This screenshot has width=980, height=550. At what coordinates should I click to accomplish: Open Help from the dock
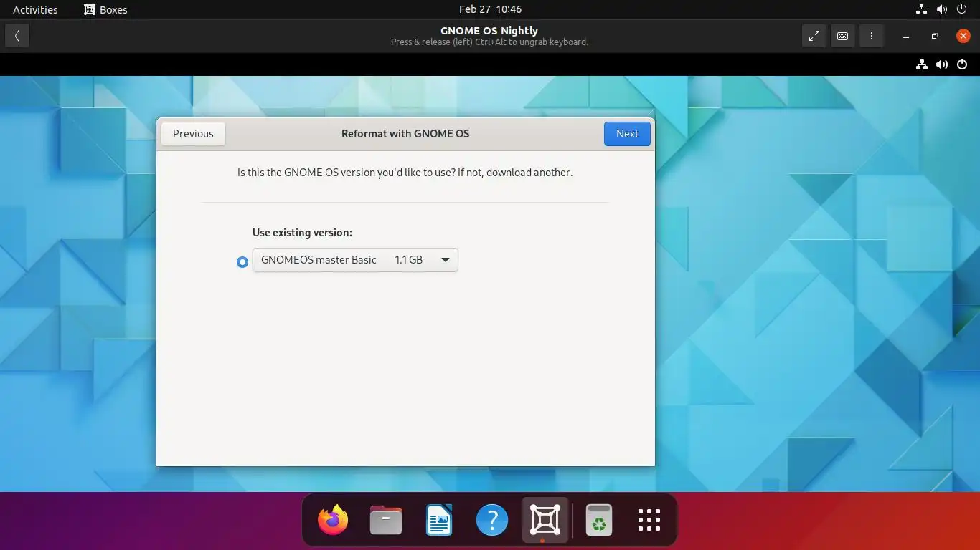[x=492, y=520]
